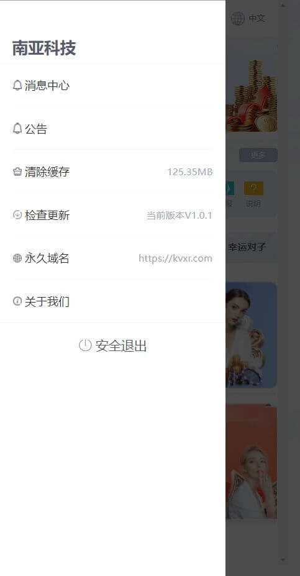Click the bell icon next to 公告

click(x=17, y=129)
